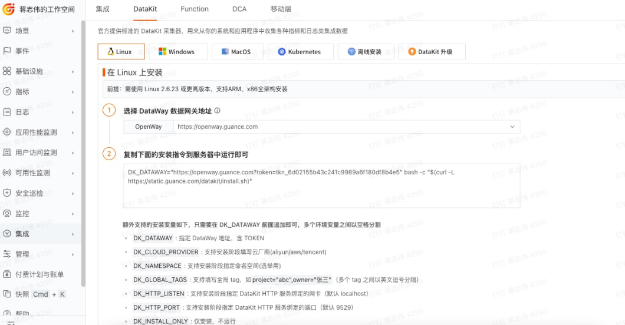
Task: Open the OpenWay address dropdown
Action: (512, 127)
